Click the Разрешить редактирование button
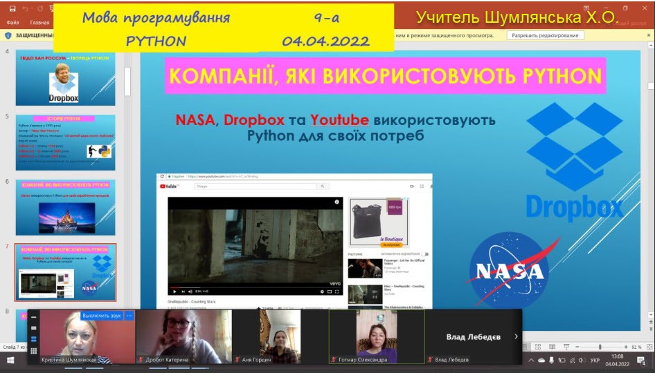 click(544, 35)
